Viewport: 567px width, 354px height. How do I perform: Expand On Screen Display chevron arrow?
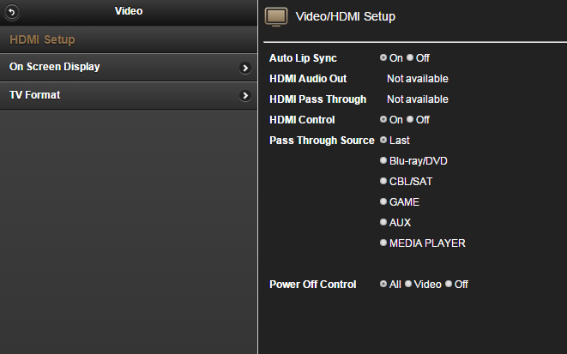pyautogui.click(x=245, y=68)
